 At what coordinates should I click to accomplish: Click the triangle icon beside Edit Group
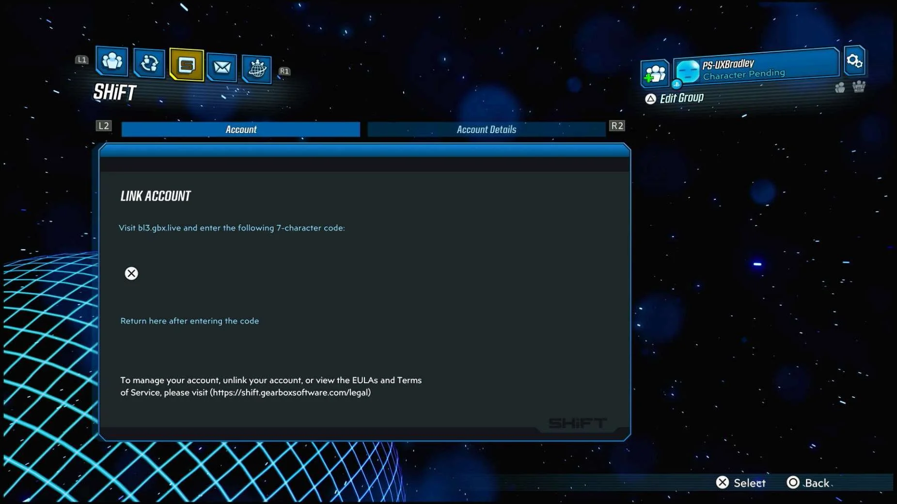650,99
